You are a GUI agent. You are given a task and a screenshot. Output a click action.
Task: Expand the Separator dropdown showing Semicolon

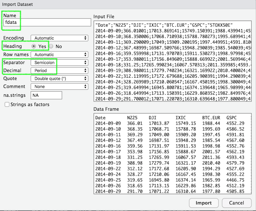(x=59, y=62)
